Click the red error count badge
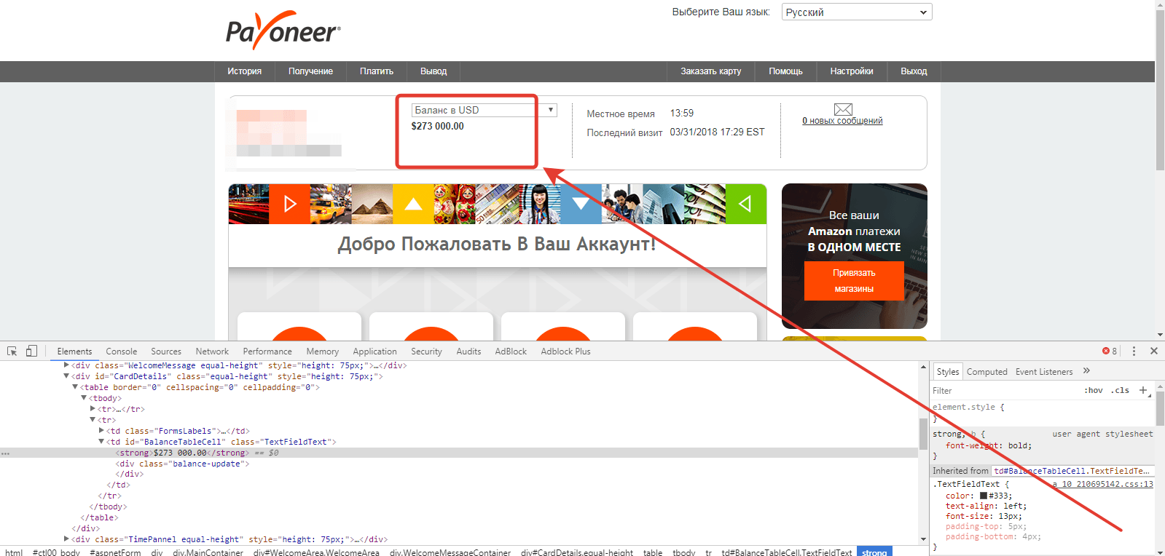This screenshot has width=1165, height=556. pos(1110,351)
